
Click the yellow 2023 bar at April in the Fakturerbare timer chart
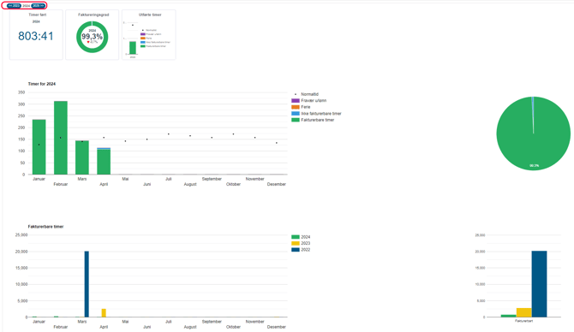coord(104,313)
